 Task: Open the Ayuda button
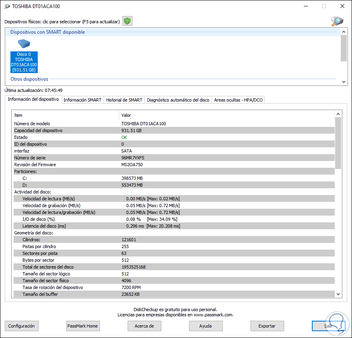[x=206, y=326]
